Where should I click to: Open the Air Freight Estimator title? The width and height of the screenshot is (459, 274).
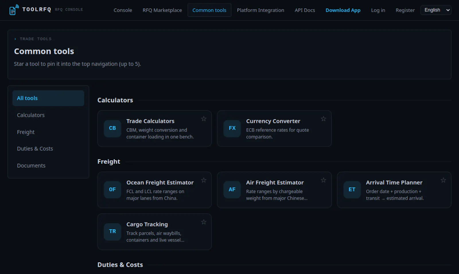tap(275, 182)
